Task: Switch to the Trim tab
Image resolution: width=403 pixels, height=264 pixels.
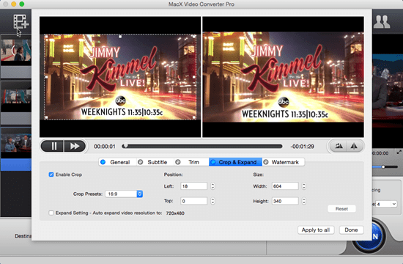Action: pyautogui.click(x=191, y=162)
